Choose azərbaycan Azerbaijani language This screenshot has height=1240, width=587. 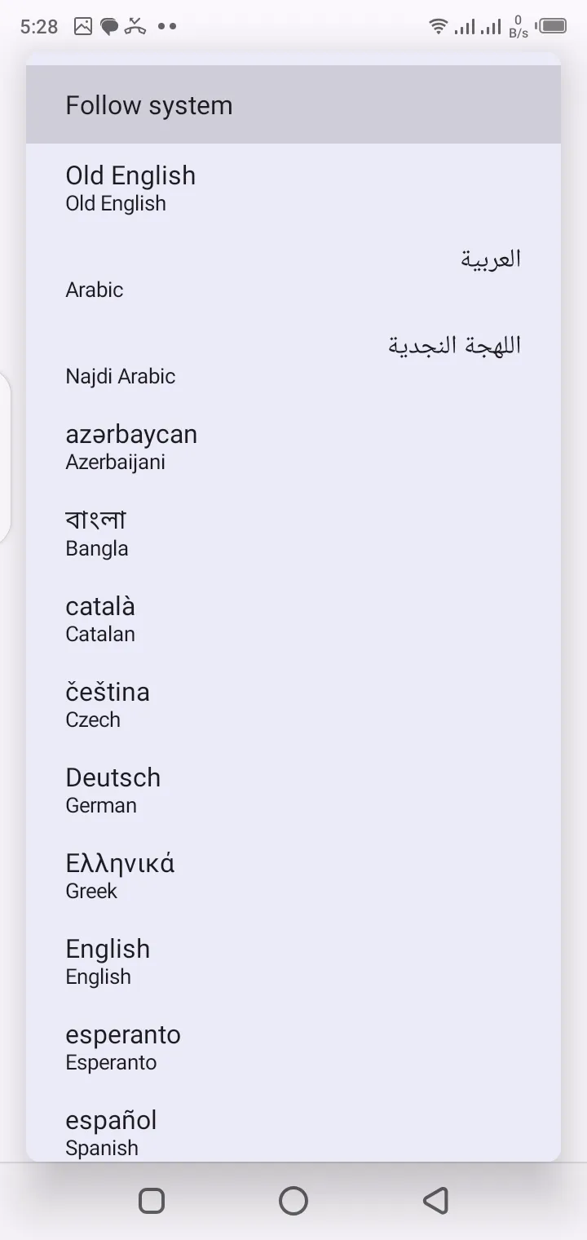click(293, 446)
